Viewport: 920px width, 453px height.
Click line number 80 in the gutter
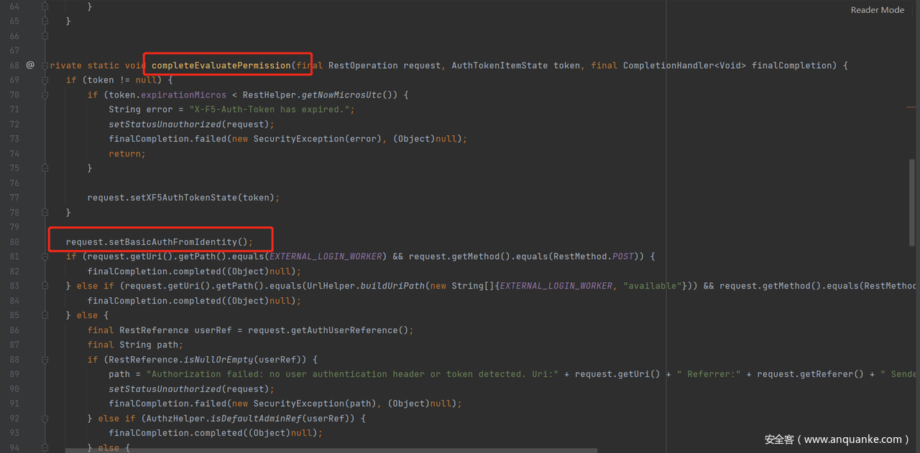[x=14, y=242]
